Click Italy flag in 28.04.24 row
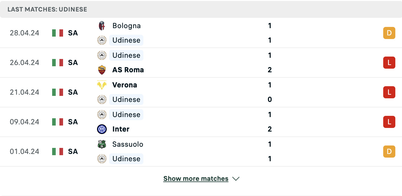Image resolution: width=402 pixels, height=196 pixels. (58, 33)
